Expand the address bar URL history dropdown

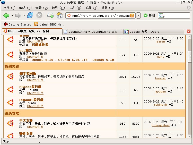click(x=138, y=15)
